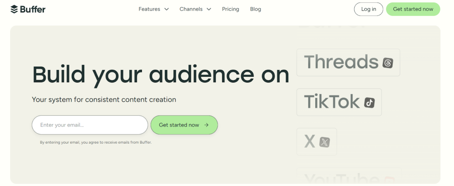Go to the Pricing page
Image resolution: width=454 pixels, height=186 pixels.
pos(231,9)
